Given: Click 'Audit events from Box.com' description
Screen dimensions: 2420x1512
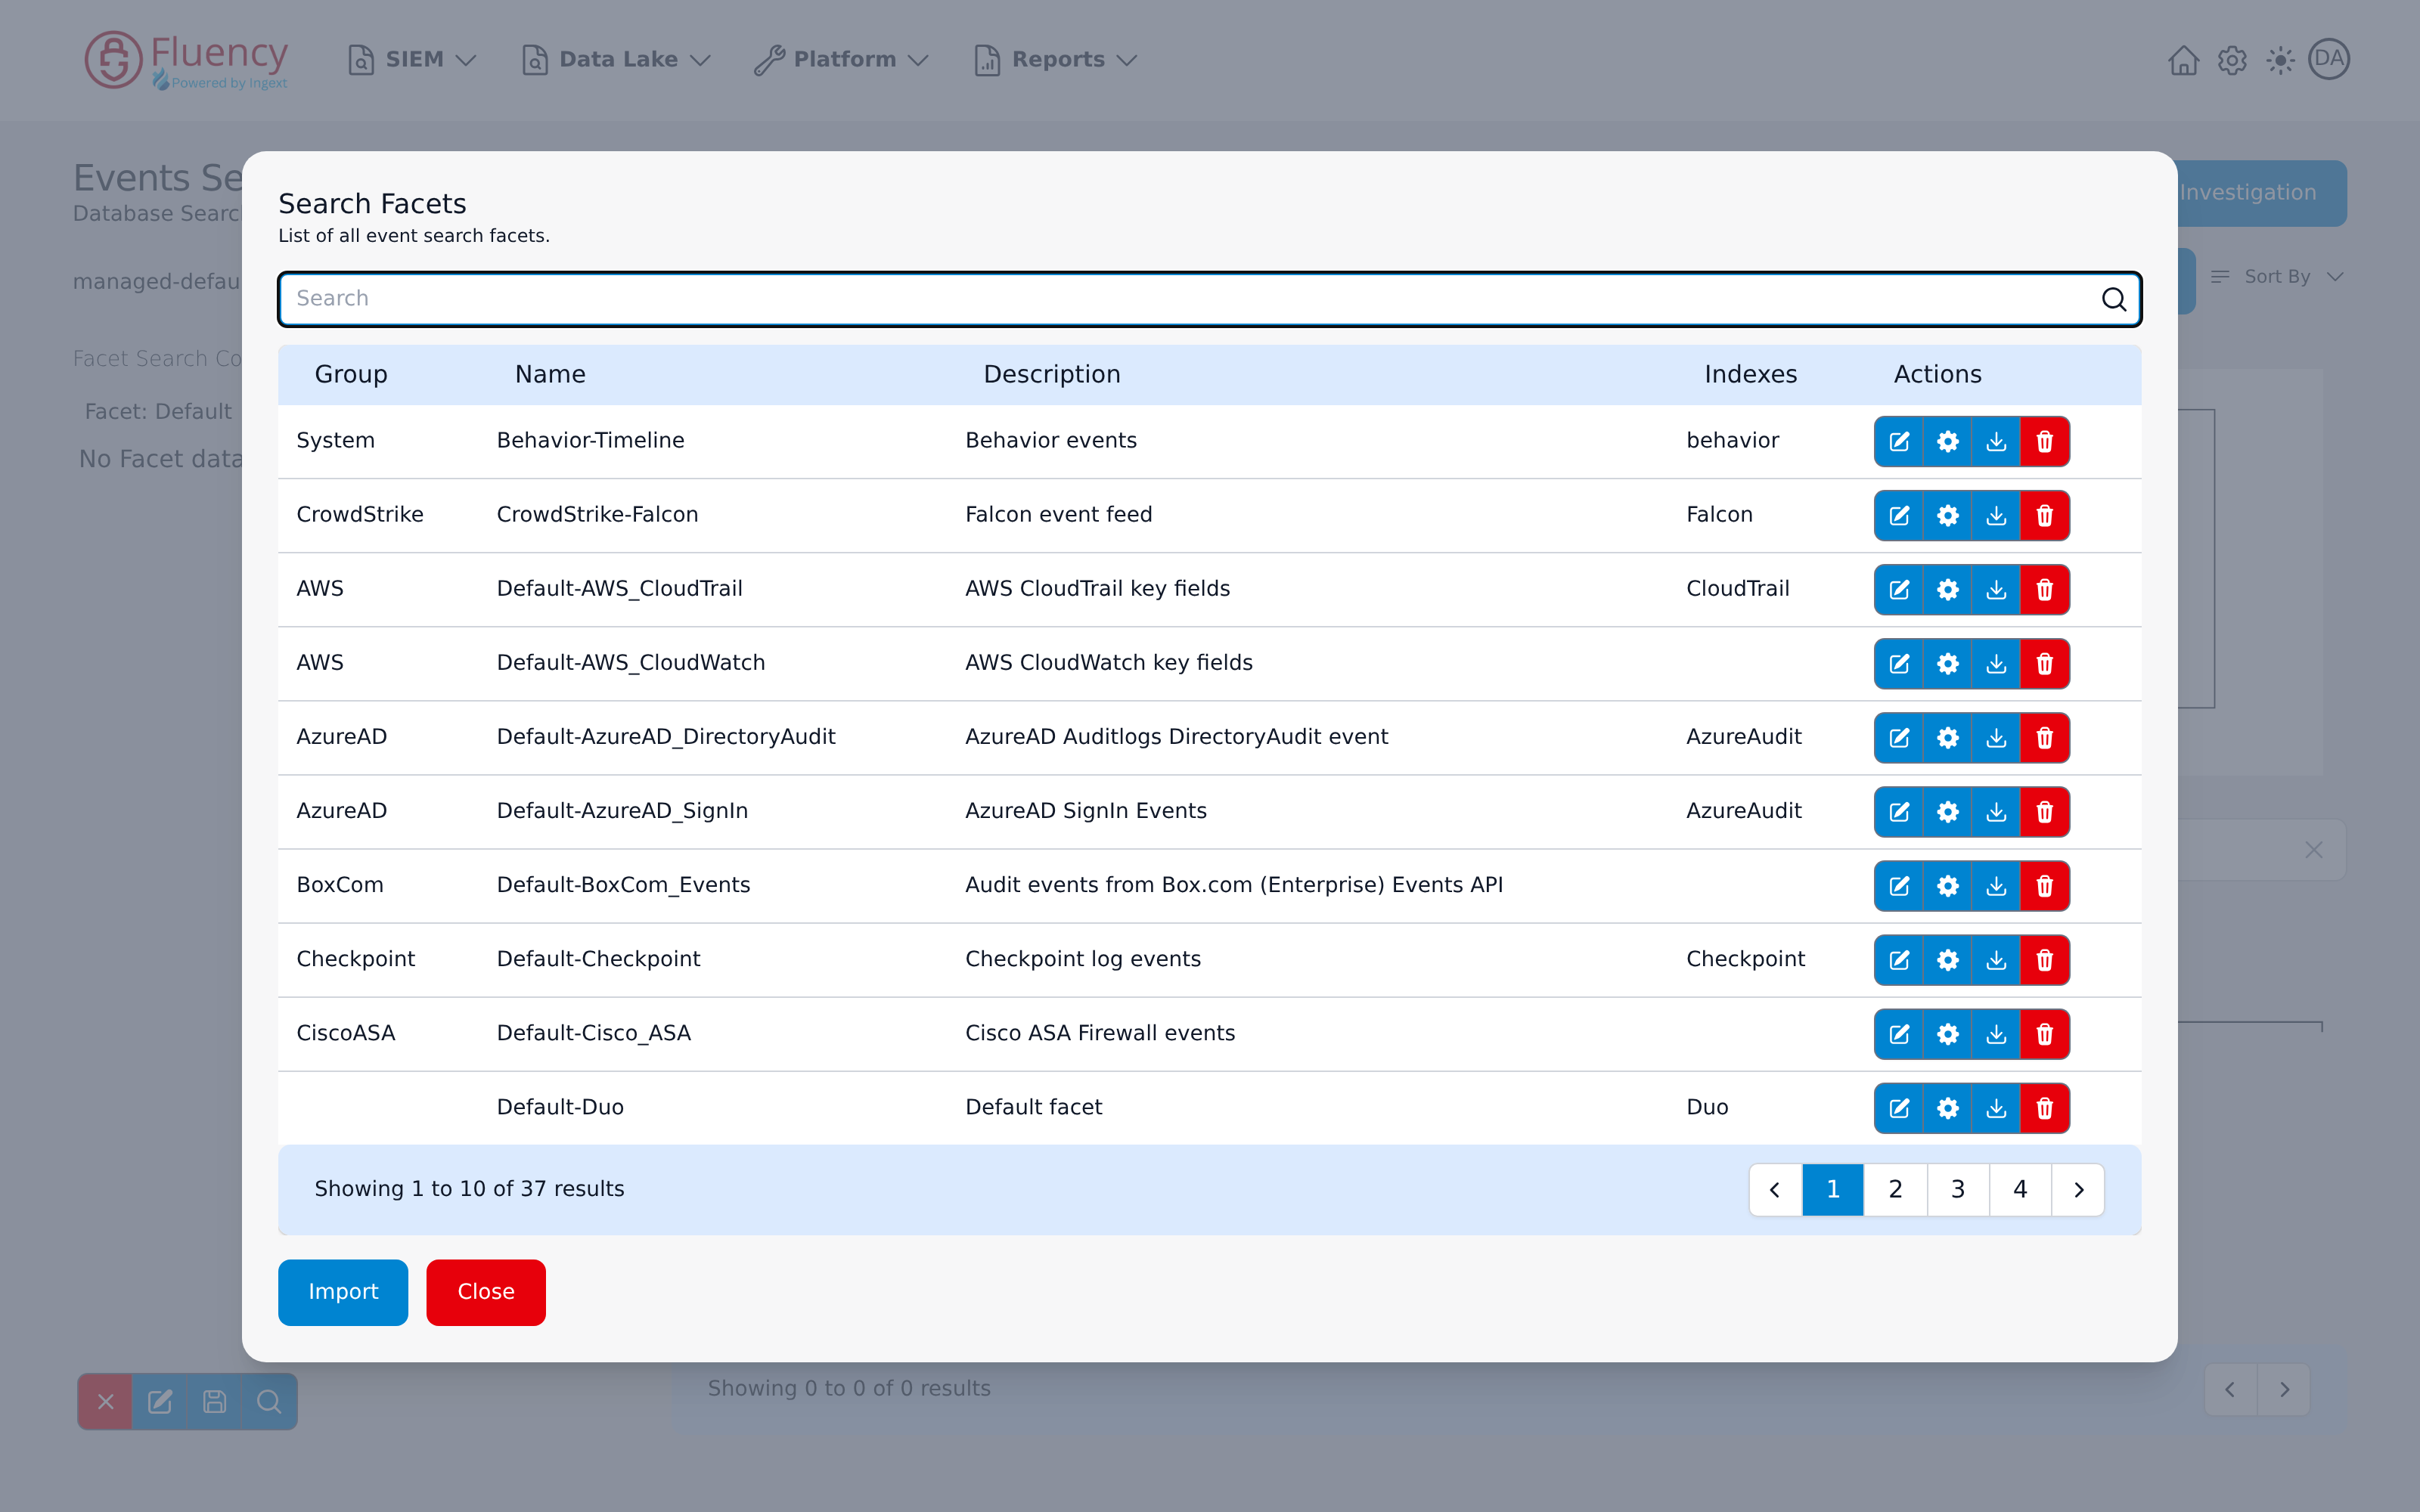Looking at the screenshot, I should [1234, 885].
